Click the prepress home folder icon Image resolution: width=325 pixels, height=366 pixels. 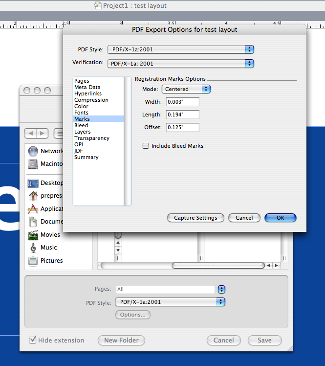click(33, 196)
